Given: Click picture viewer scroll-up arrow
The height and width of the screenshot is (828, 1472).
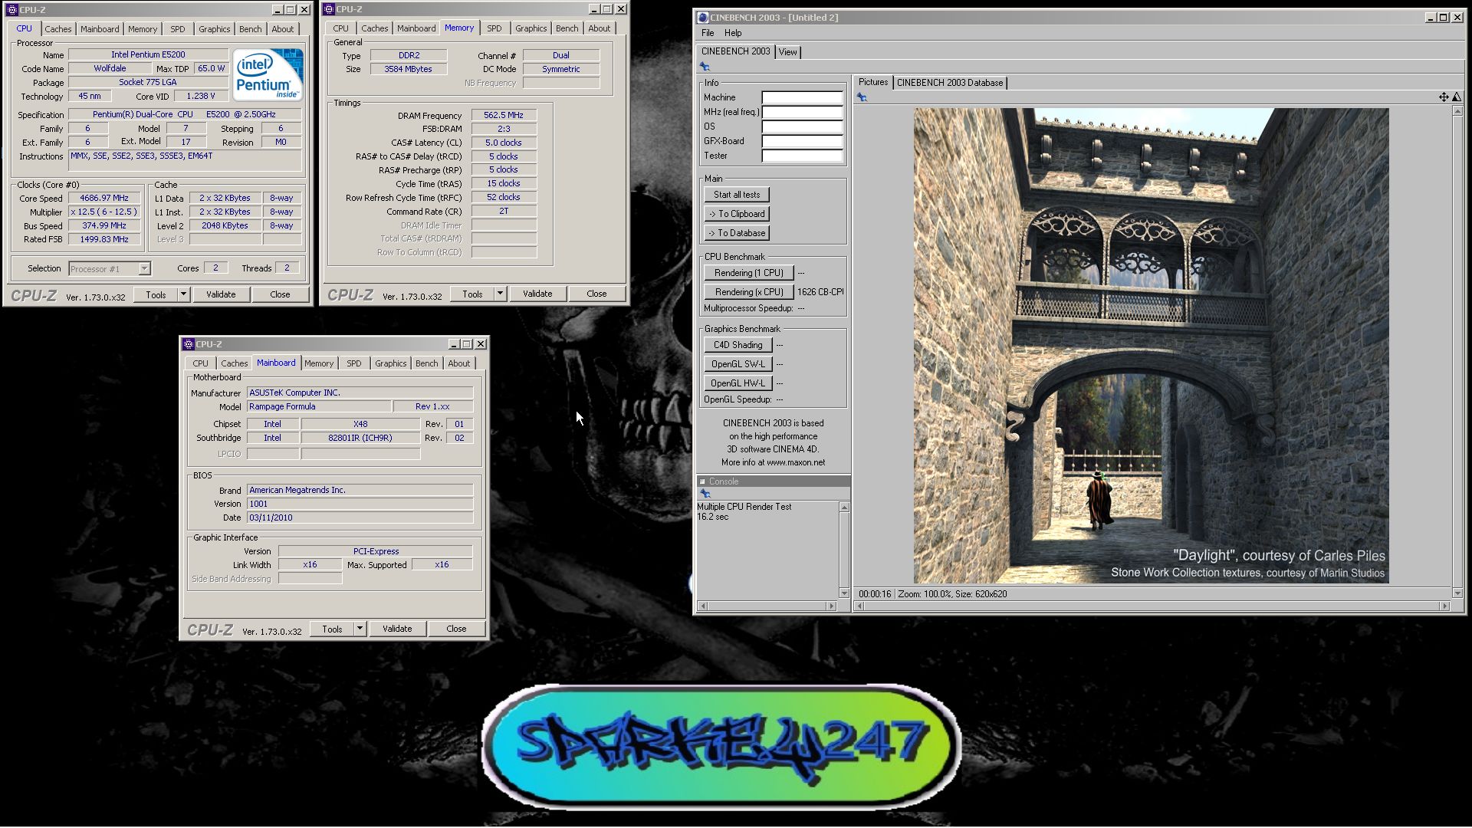Looking at the screenshot, I should pos(1457,112).
